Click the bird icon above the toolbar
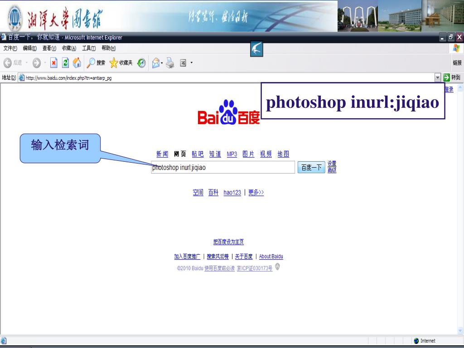464x348 pixels. (x=256, y=49)
